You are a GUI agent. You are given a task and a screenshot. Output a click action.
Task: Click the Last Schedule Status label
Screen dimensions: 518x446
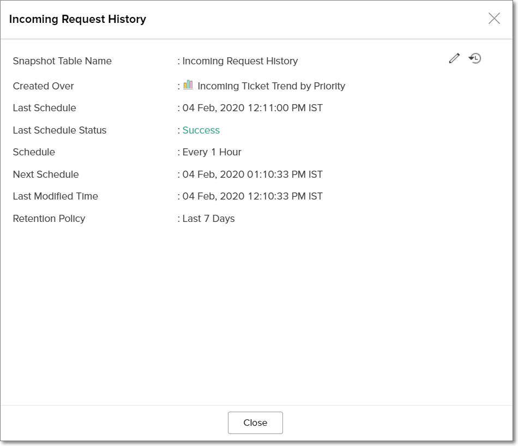[59, 130]
